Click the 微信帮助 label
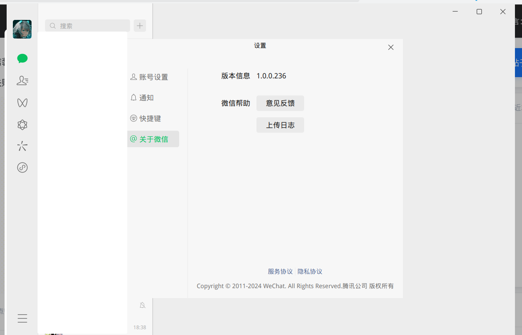The height and width of the screenshot is (335, 522). [236, 103]
